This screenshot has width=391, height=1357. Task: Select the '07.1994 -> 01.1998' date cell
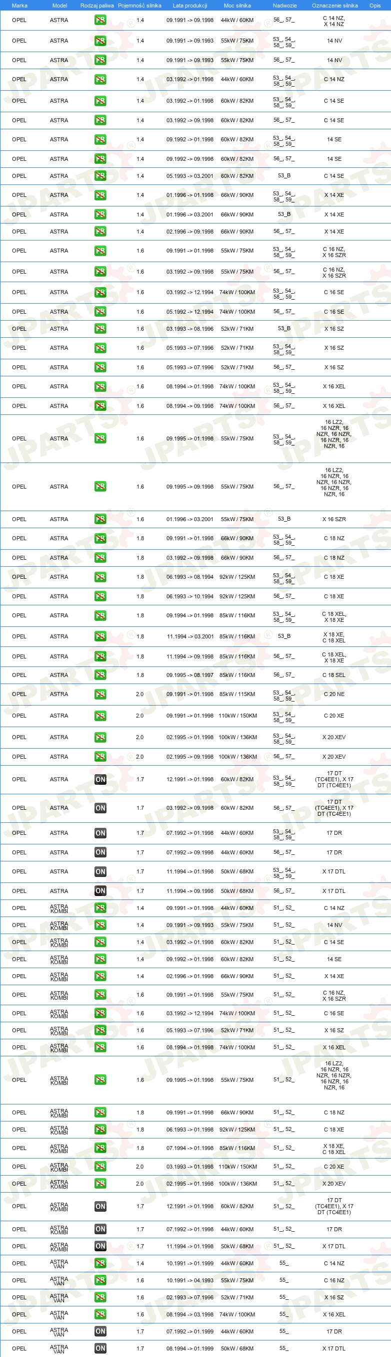click(190, 1149)
